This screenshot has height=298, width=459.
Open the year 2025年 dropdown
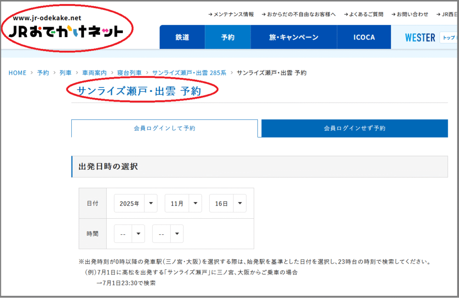(135, 203)
